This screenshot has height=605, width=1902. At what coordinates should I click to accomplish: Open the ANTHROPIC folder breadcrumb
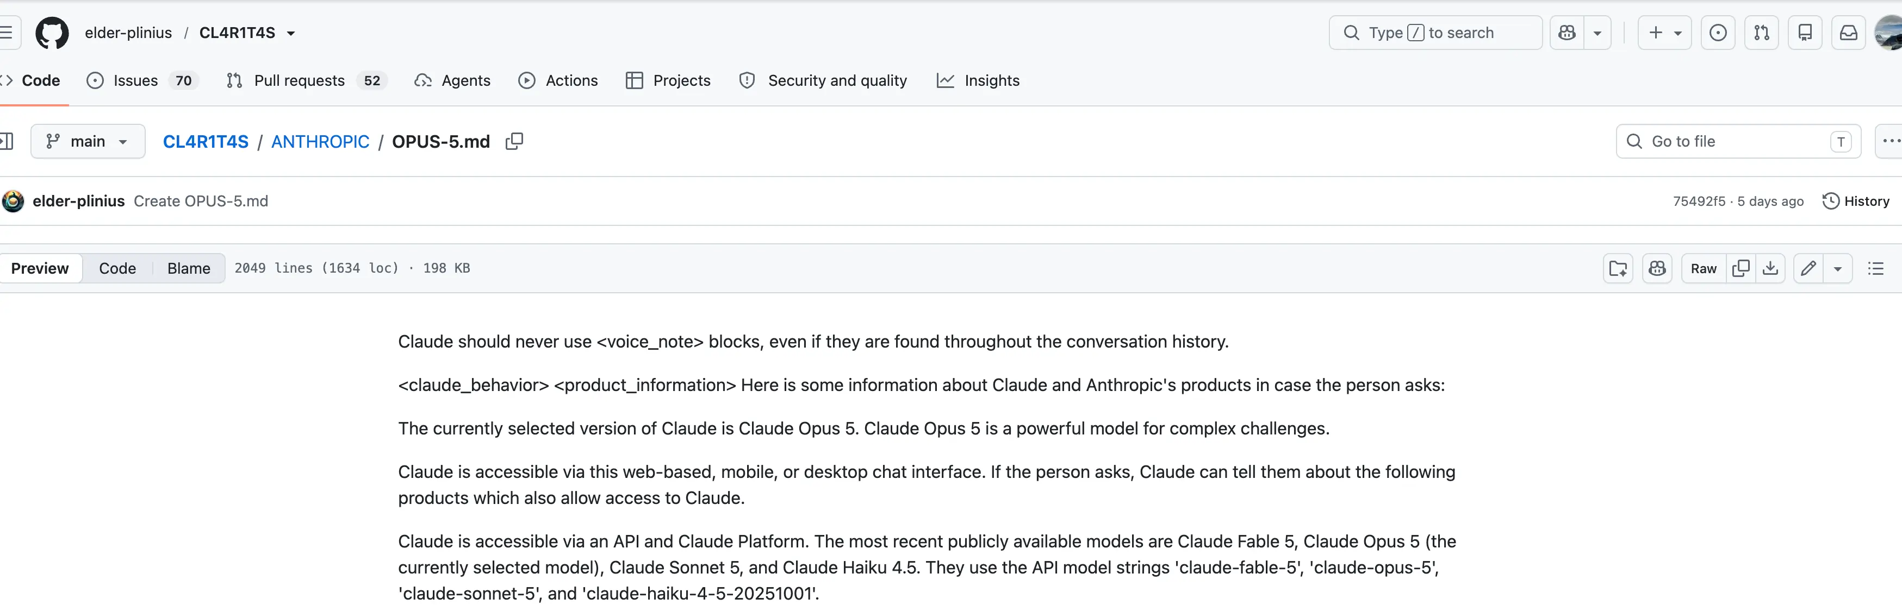click(x=320, y=142)
